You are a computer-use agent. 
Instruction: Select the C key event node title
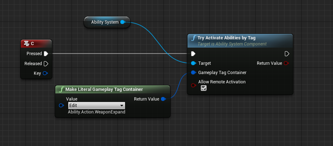pos(32,44)
